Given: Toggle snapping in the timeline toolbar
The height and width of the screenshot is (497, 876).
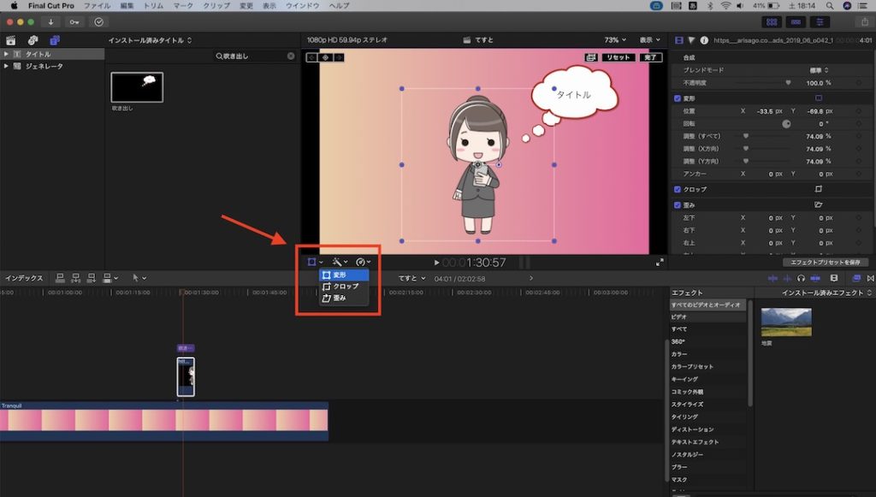Looking at the screenshot, I should click(x=871, y=278).
